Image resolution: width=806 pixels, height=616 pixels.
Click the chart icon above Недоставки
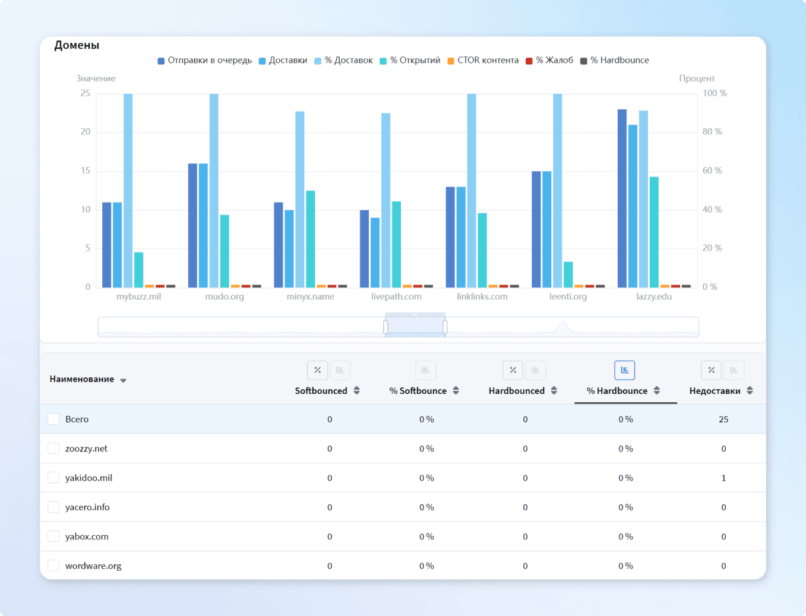point(734,370)
